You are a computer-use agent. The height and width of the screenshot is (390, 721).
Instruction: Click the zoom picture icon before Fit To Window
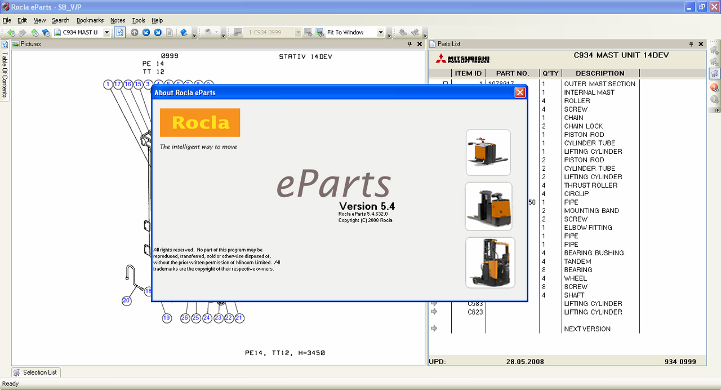[319, 33]
